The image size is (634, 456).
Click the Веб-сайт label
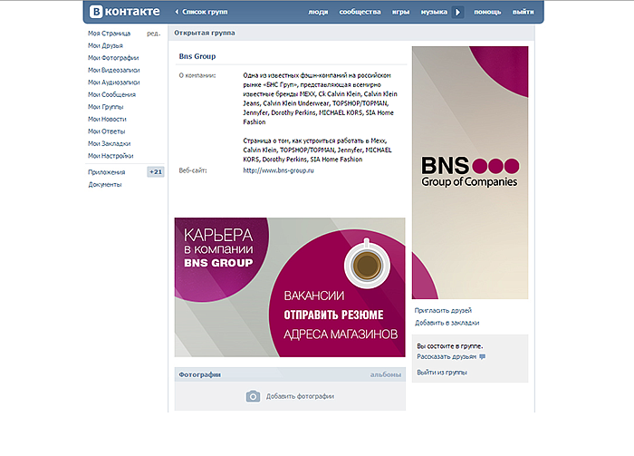tap(193, 170)
